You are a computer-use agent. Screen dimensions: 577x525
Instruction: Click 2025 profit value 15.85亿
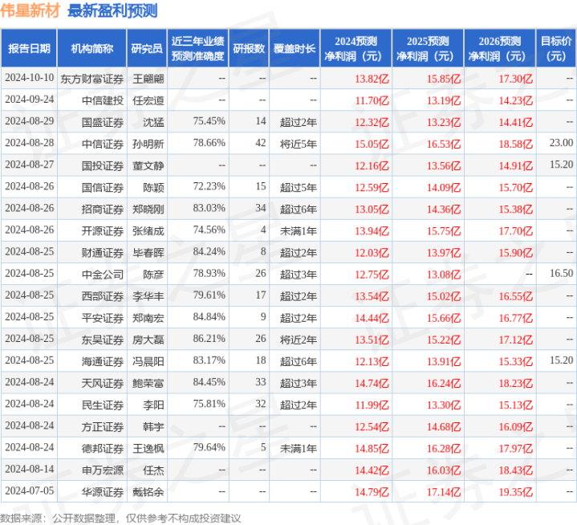(444, 79)
